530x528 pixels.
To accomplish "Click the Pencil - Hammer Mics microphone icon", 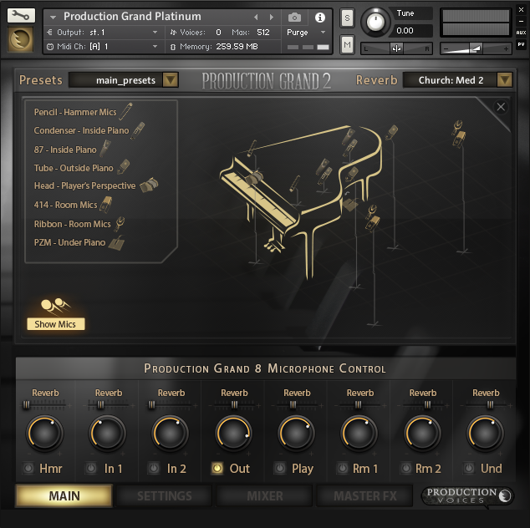I will tap(125, 111).
